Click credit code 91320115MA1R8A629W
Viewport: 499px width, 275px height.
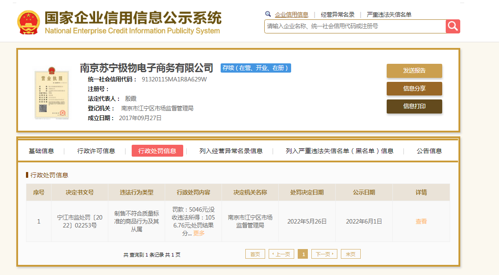pos(174,79)
